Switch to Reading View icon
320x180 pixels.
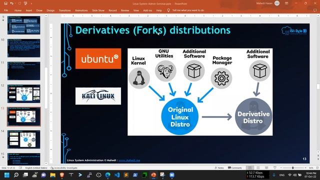(266, 168)
